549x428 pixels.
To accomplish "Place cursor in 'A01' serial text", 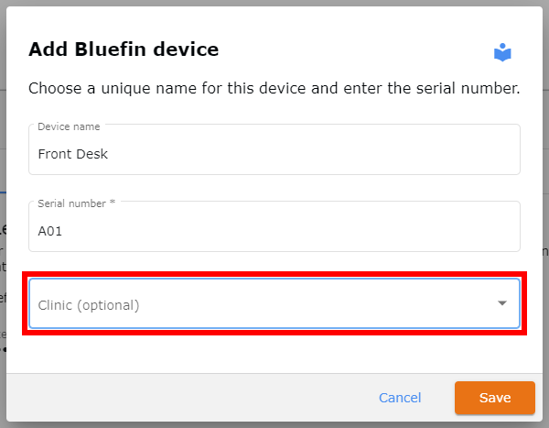I will click(x=50, y=231).
